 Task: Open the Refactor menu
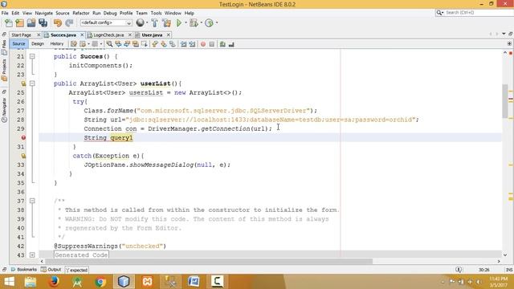[81, 13]
